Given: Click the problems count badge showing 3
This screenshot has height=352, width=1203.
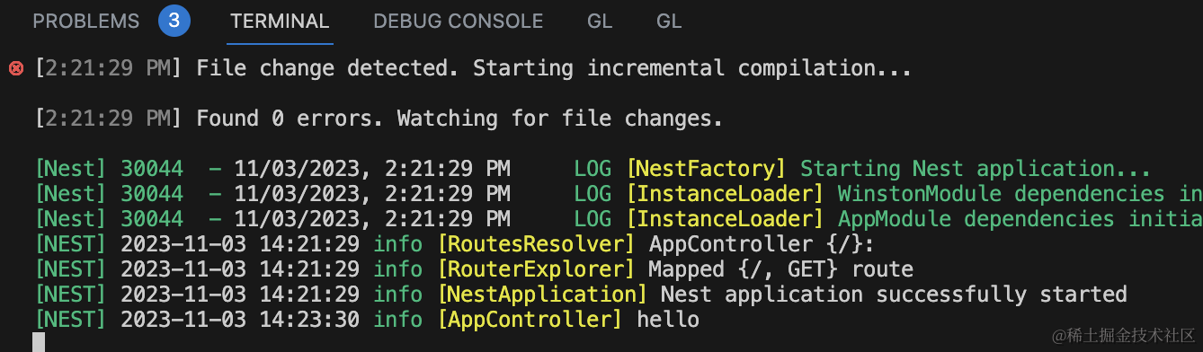Looking at the screenshot, I should click(x=174, y=21).
